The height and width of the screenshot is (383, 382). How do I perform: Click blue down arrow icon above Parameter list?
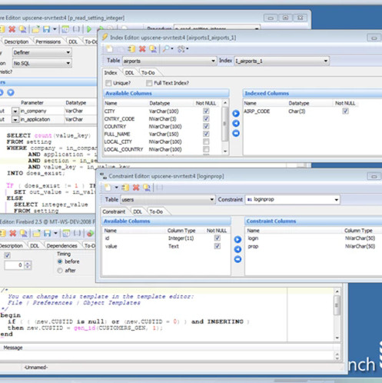tap(11, 92)
